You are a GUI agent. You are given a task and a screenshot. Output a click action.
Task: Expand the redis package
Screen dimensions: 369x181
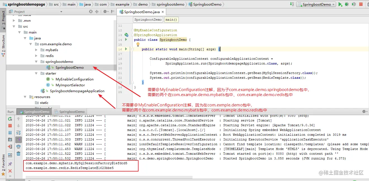(36, 56)
